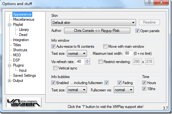The width and height of the screenshot is (172, 114).
Task: Increase Vis refresh rate with up arrow
Action: [87, 60]
